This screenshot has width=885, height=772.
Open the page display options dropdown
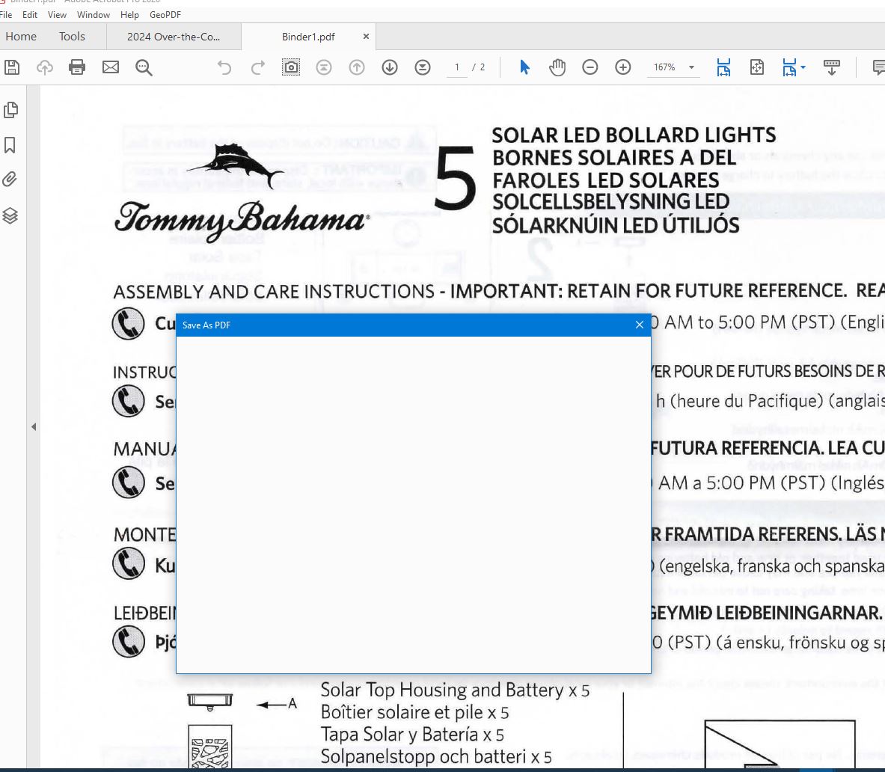[x=793, y=67]
